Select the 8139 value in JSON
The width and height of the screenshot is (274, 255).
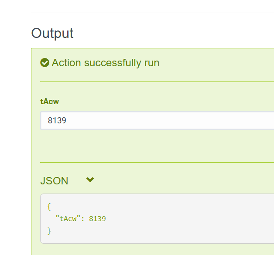point(97,219)
